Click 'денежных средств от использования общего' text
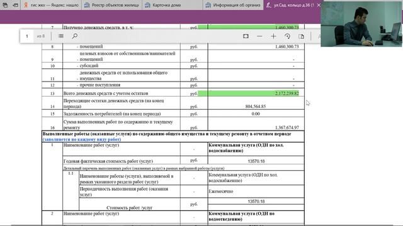Viewport: 403px width, 226px height. 123,73
